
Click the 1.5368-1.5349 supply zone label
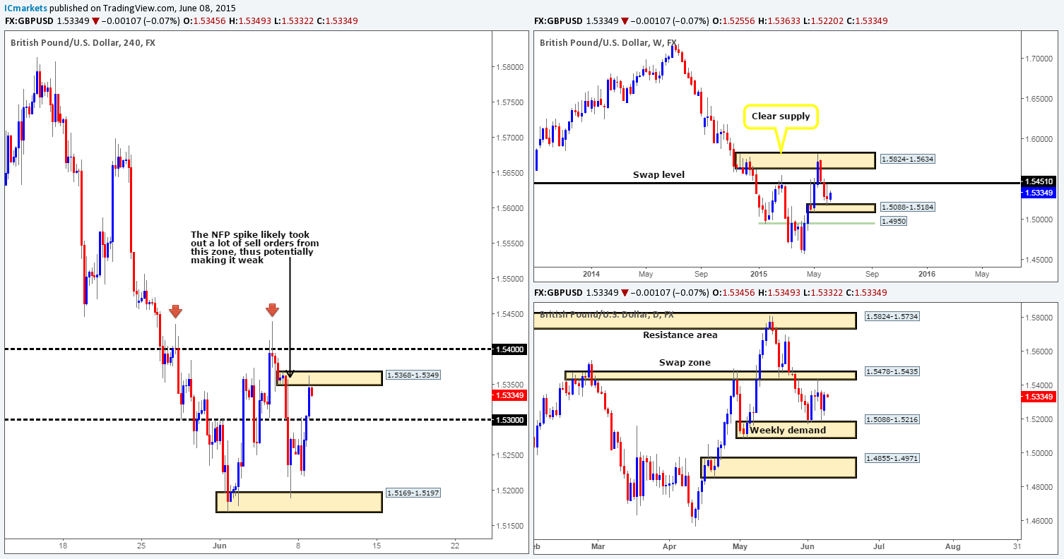coord(413,375)
